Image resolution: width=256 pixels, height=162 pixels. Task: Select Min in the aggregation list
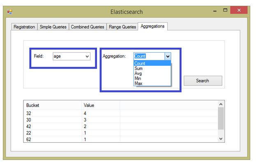pos(152,79)
